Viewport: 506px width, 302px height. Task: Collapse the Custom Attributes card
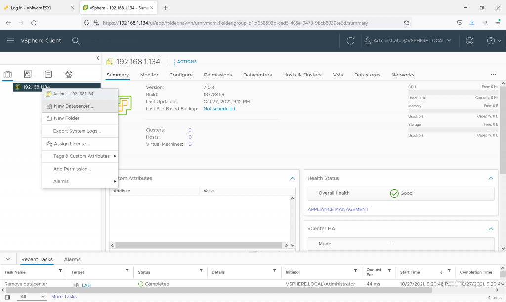point(293,178)
